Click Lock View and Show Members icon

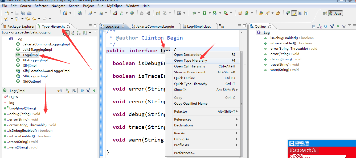tap(59, 91)
